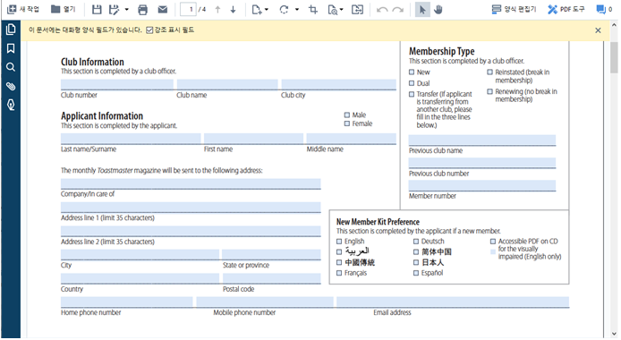Click the First name field
Viewport: 621px width, 340px height.
click(253, 139)
